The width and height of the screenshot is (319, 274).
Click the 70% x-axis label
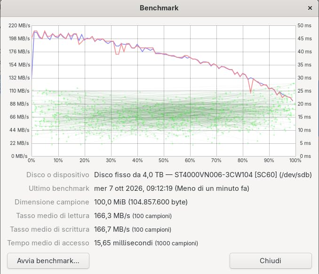pyautogui.click(x=216, y=161)
